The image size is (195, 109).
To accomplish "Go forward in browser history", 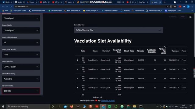I will [7, 7].
